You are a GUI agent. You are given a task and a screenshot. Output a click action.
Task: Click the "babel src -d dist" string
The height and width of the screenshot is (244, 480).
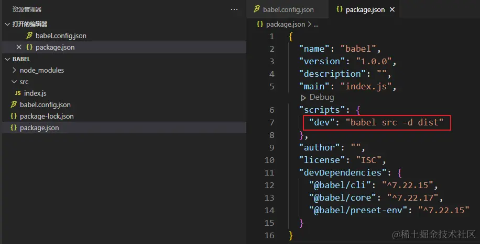tap(395, 122)
